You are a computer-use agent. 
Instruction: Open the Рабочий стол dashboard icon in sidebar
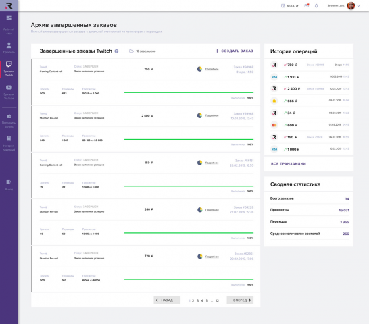pyautogui.click(x=9, y=18)
